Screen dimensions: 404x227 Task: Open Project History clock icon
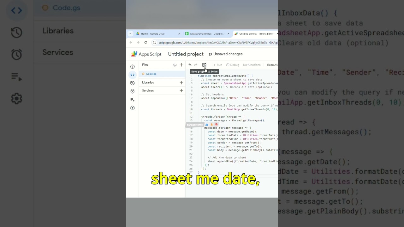[x=133, y=83]
